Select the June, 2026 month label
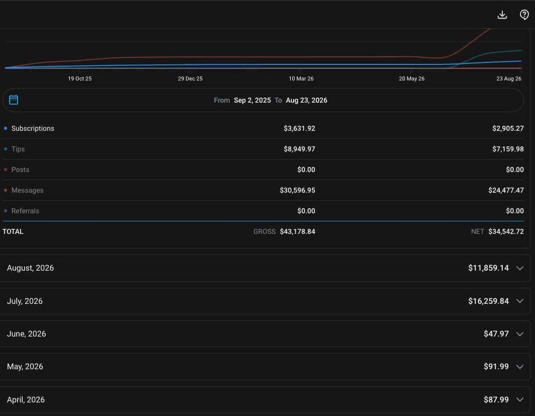The height and width of the screenshot is (416, 535). click(26, 334)
